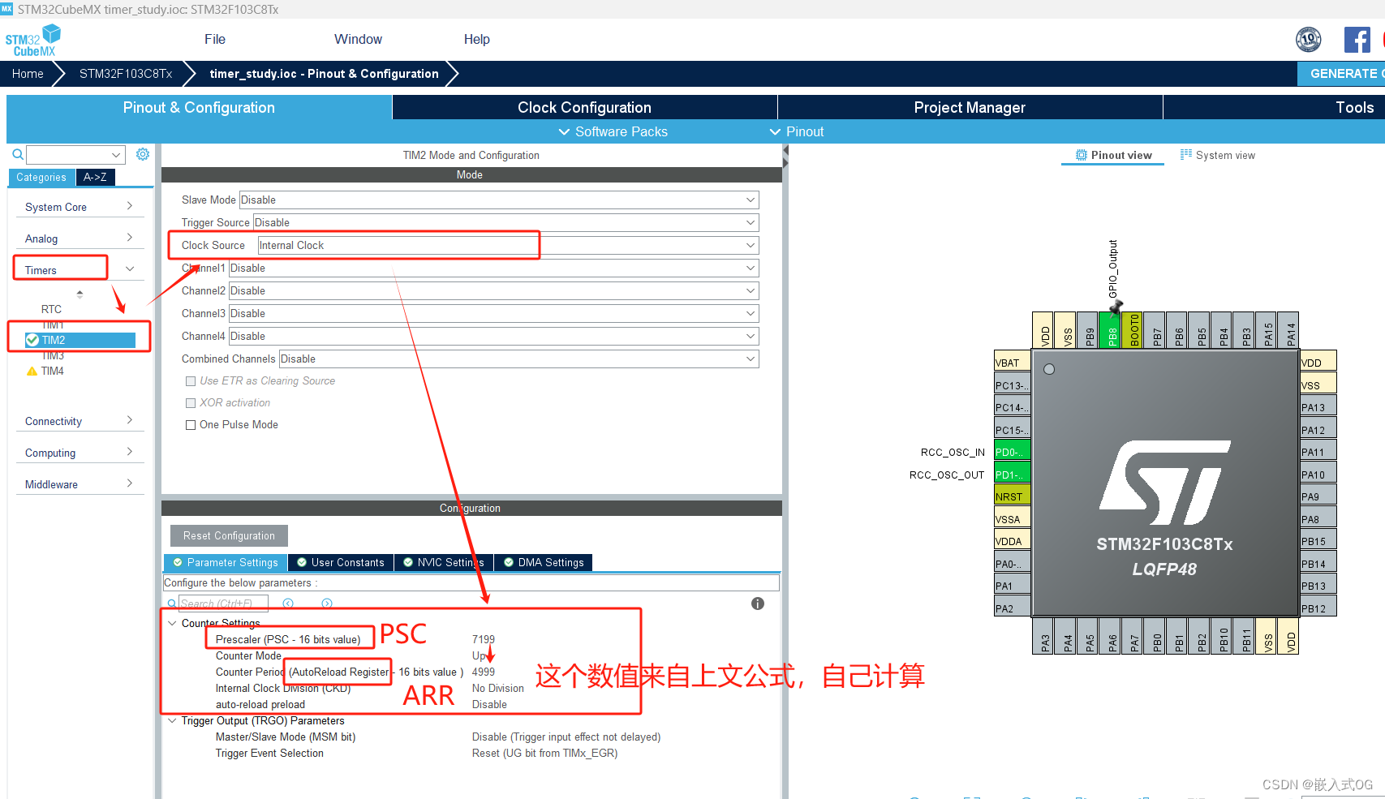Open the Trigger Source dropdown
This screenshot has width=1385, height=799.
[x=505, y=222]
